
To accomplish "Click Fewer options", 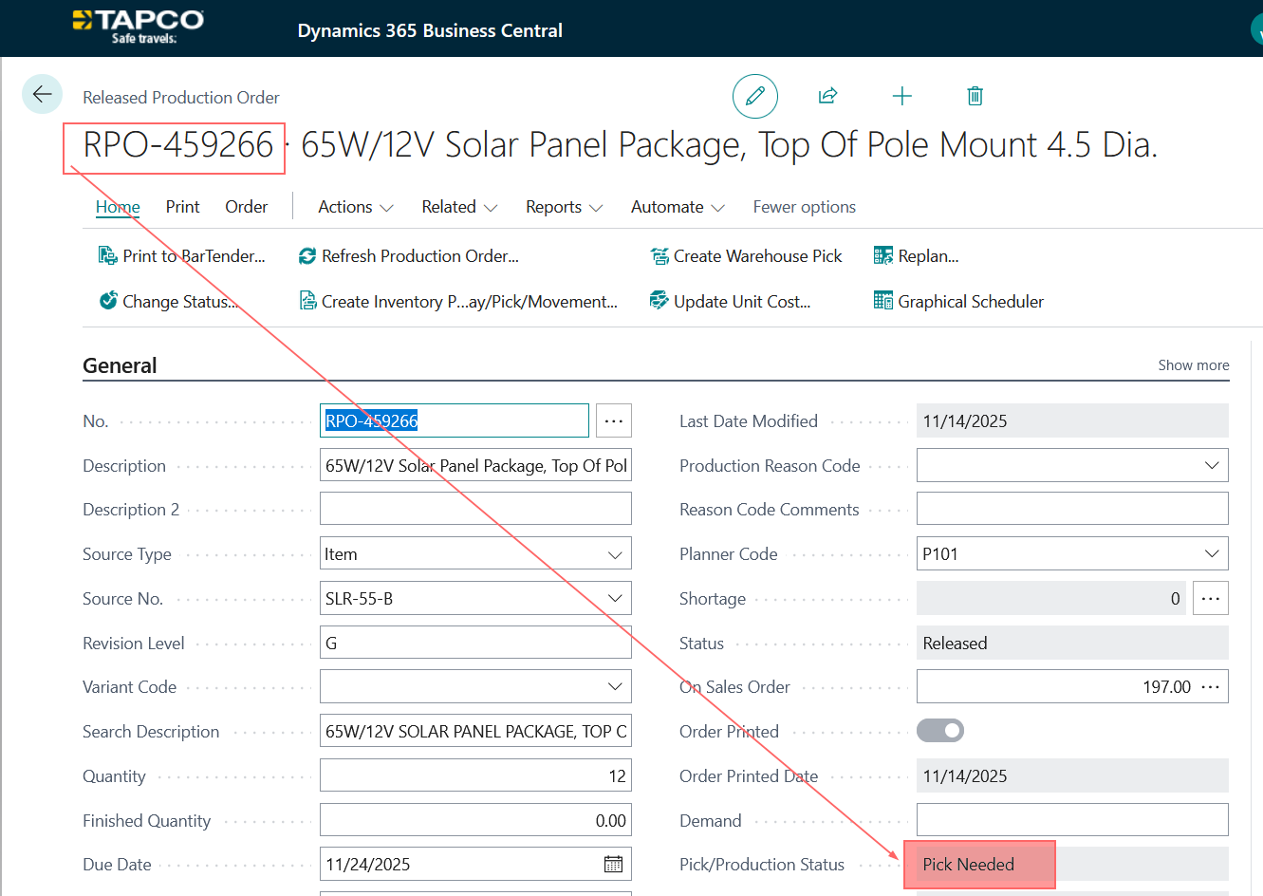I will pos(805,207).
